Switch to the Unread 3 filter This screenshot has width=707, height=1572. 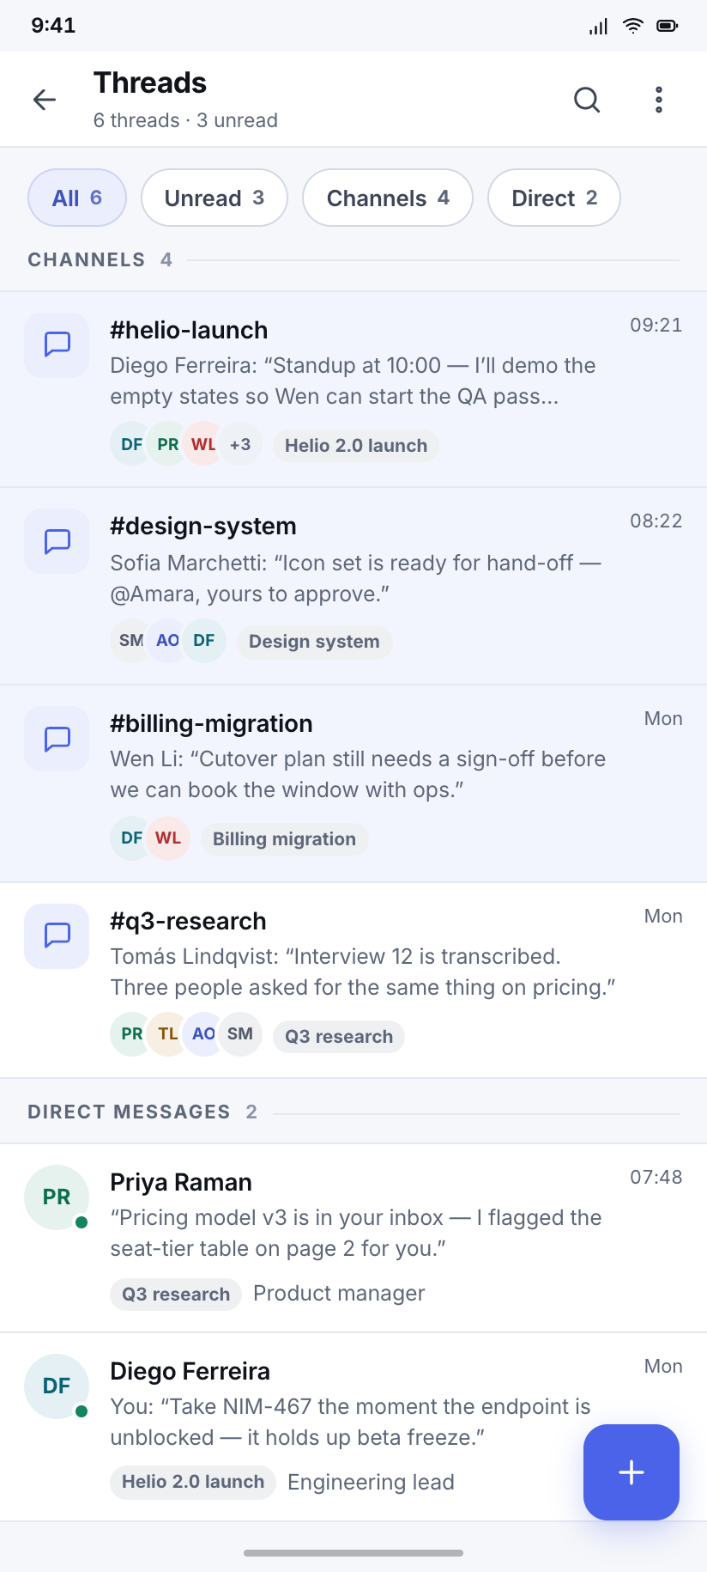click(215, 198)
